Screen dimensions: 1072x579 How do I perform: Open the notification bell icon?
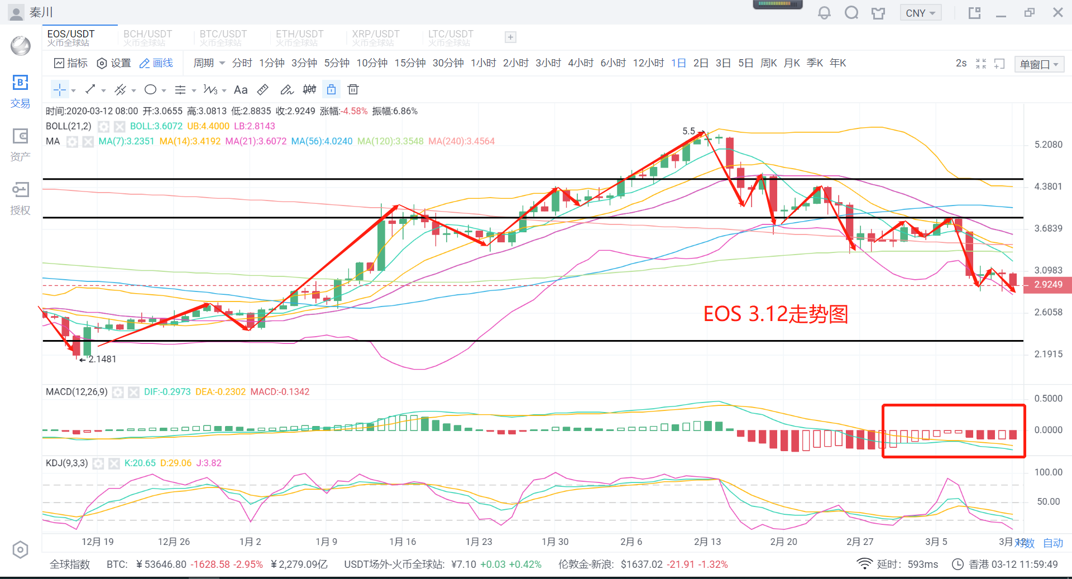824,12
